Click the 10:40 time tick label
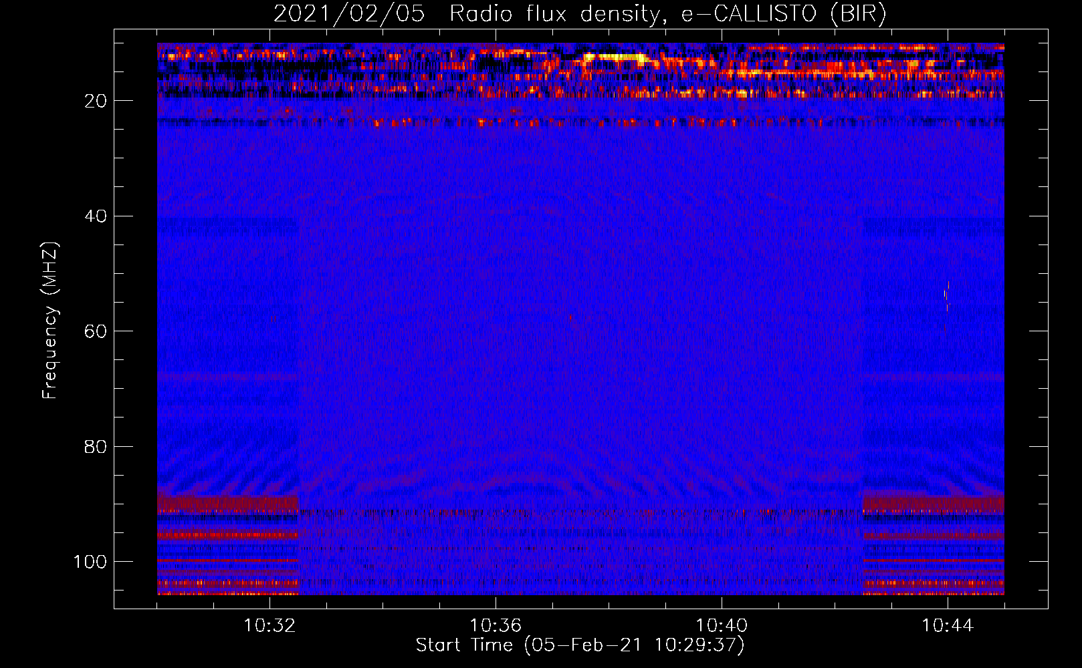The width and height of the screenshot is (1082, 668). [722, 626]
